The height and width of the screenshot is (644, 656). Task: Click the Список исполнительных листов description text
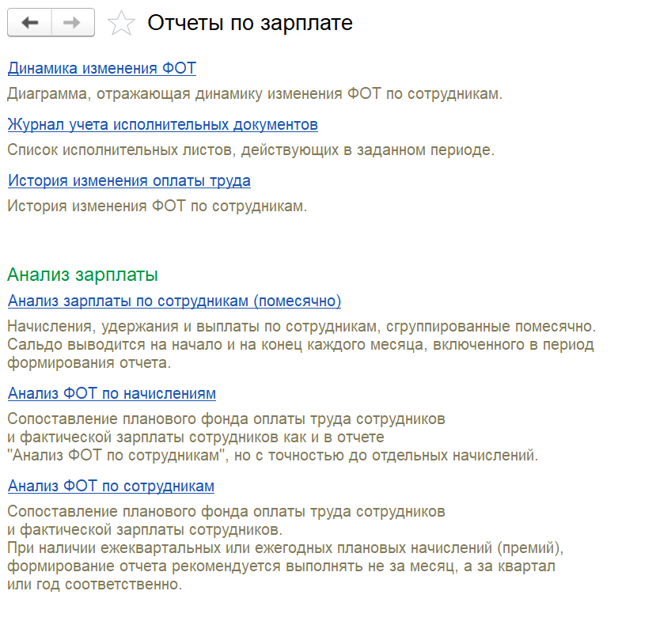click(x=251, y=150)
